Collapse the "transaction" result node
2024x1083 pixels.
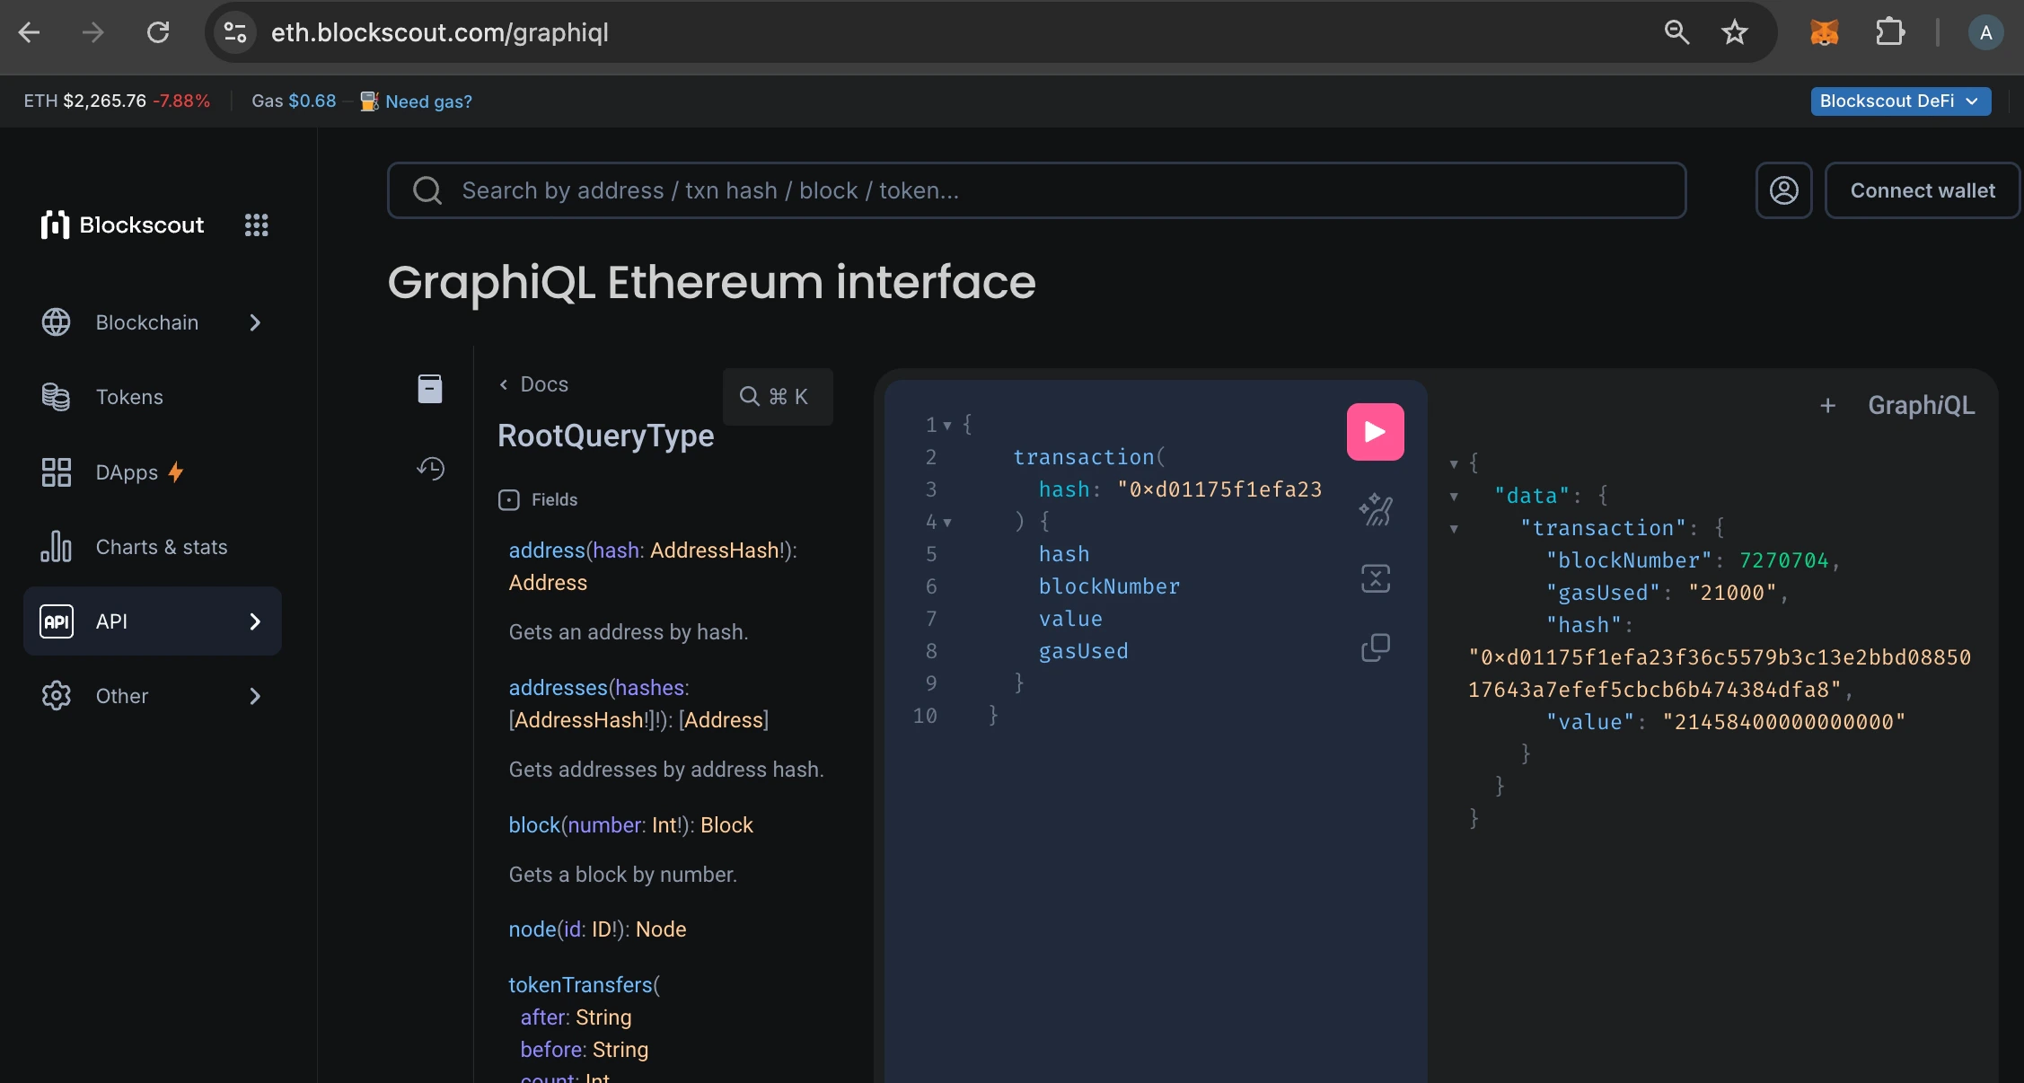[1454, 529]
